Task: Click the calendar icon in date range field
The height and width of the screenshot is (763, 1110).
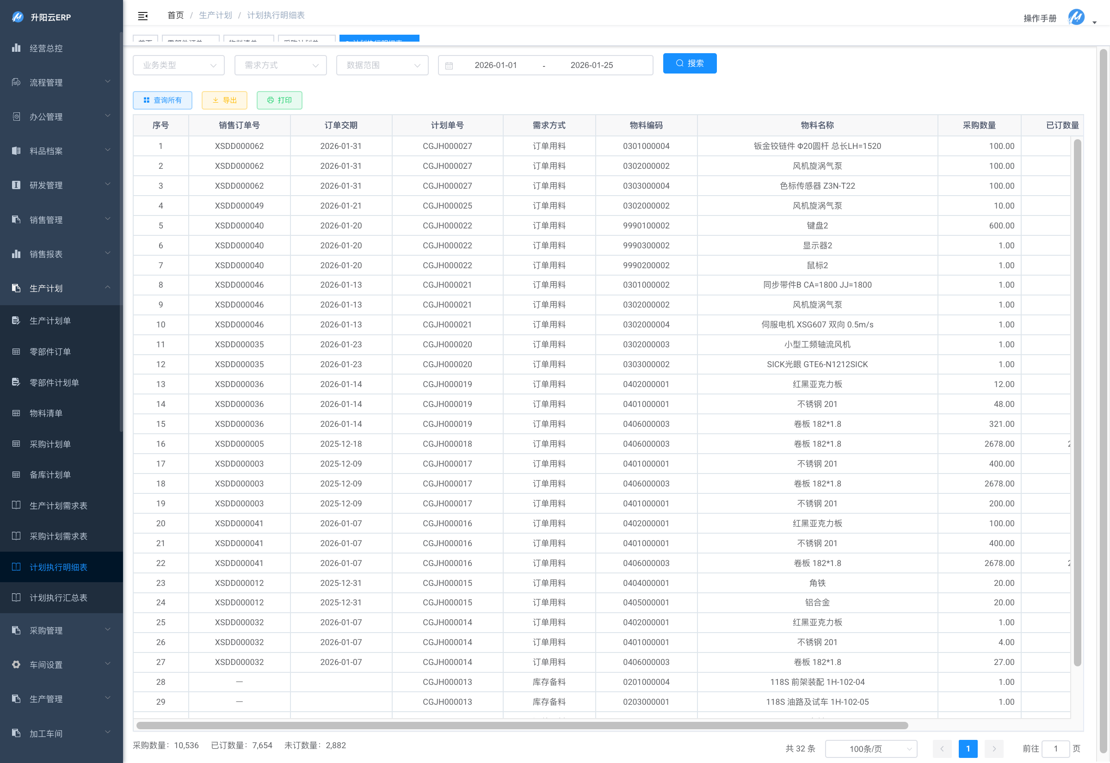Action: tap(449, 66)
